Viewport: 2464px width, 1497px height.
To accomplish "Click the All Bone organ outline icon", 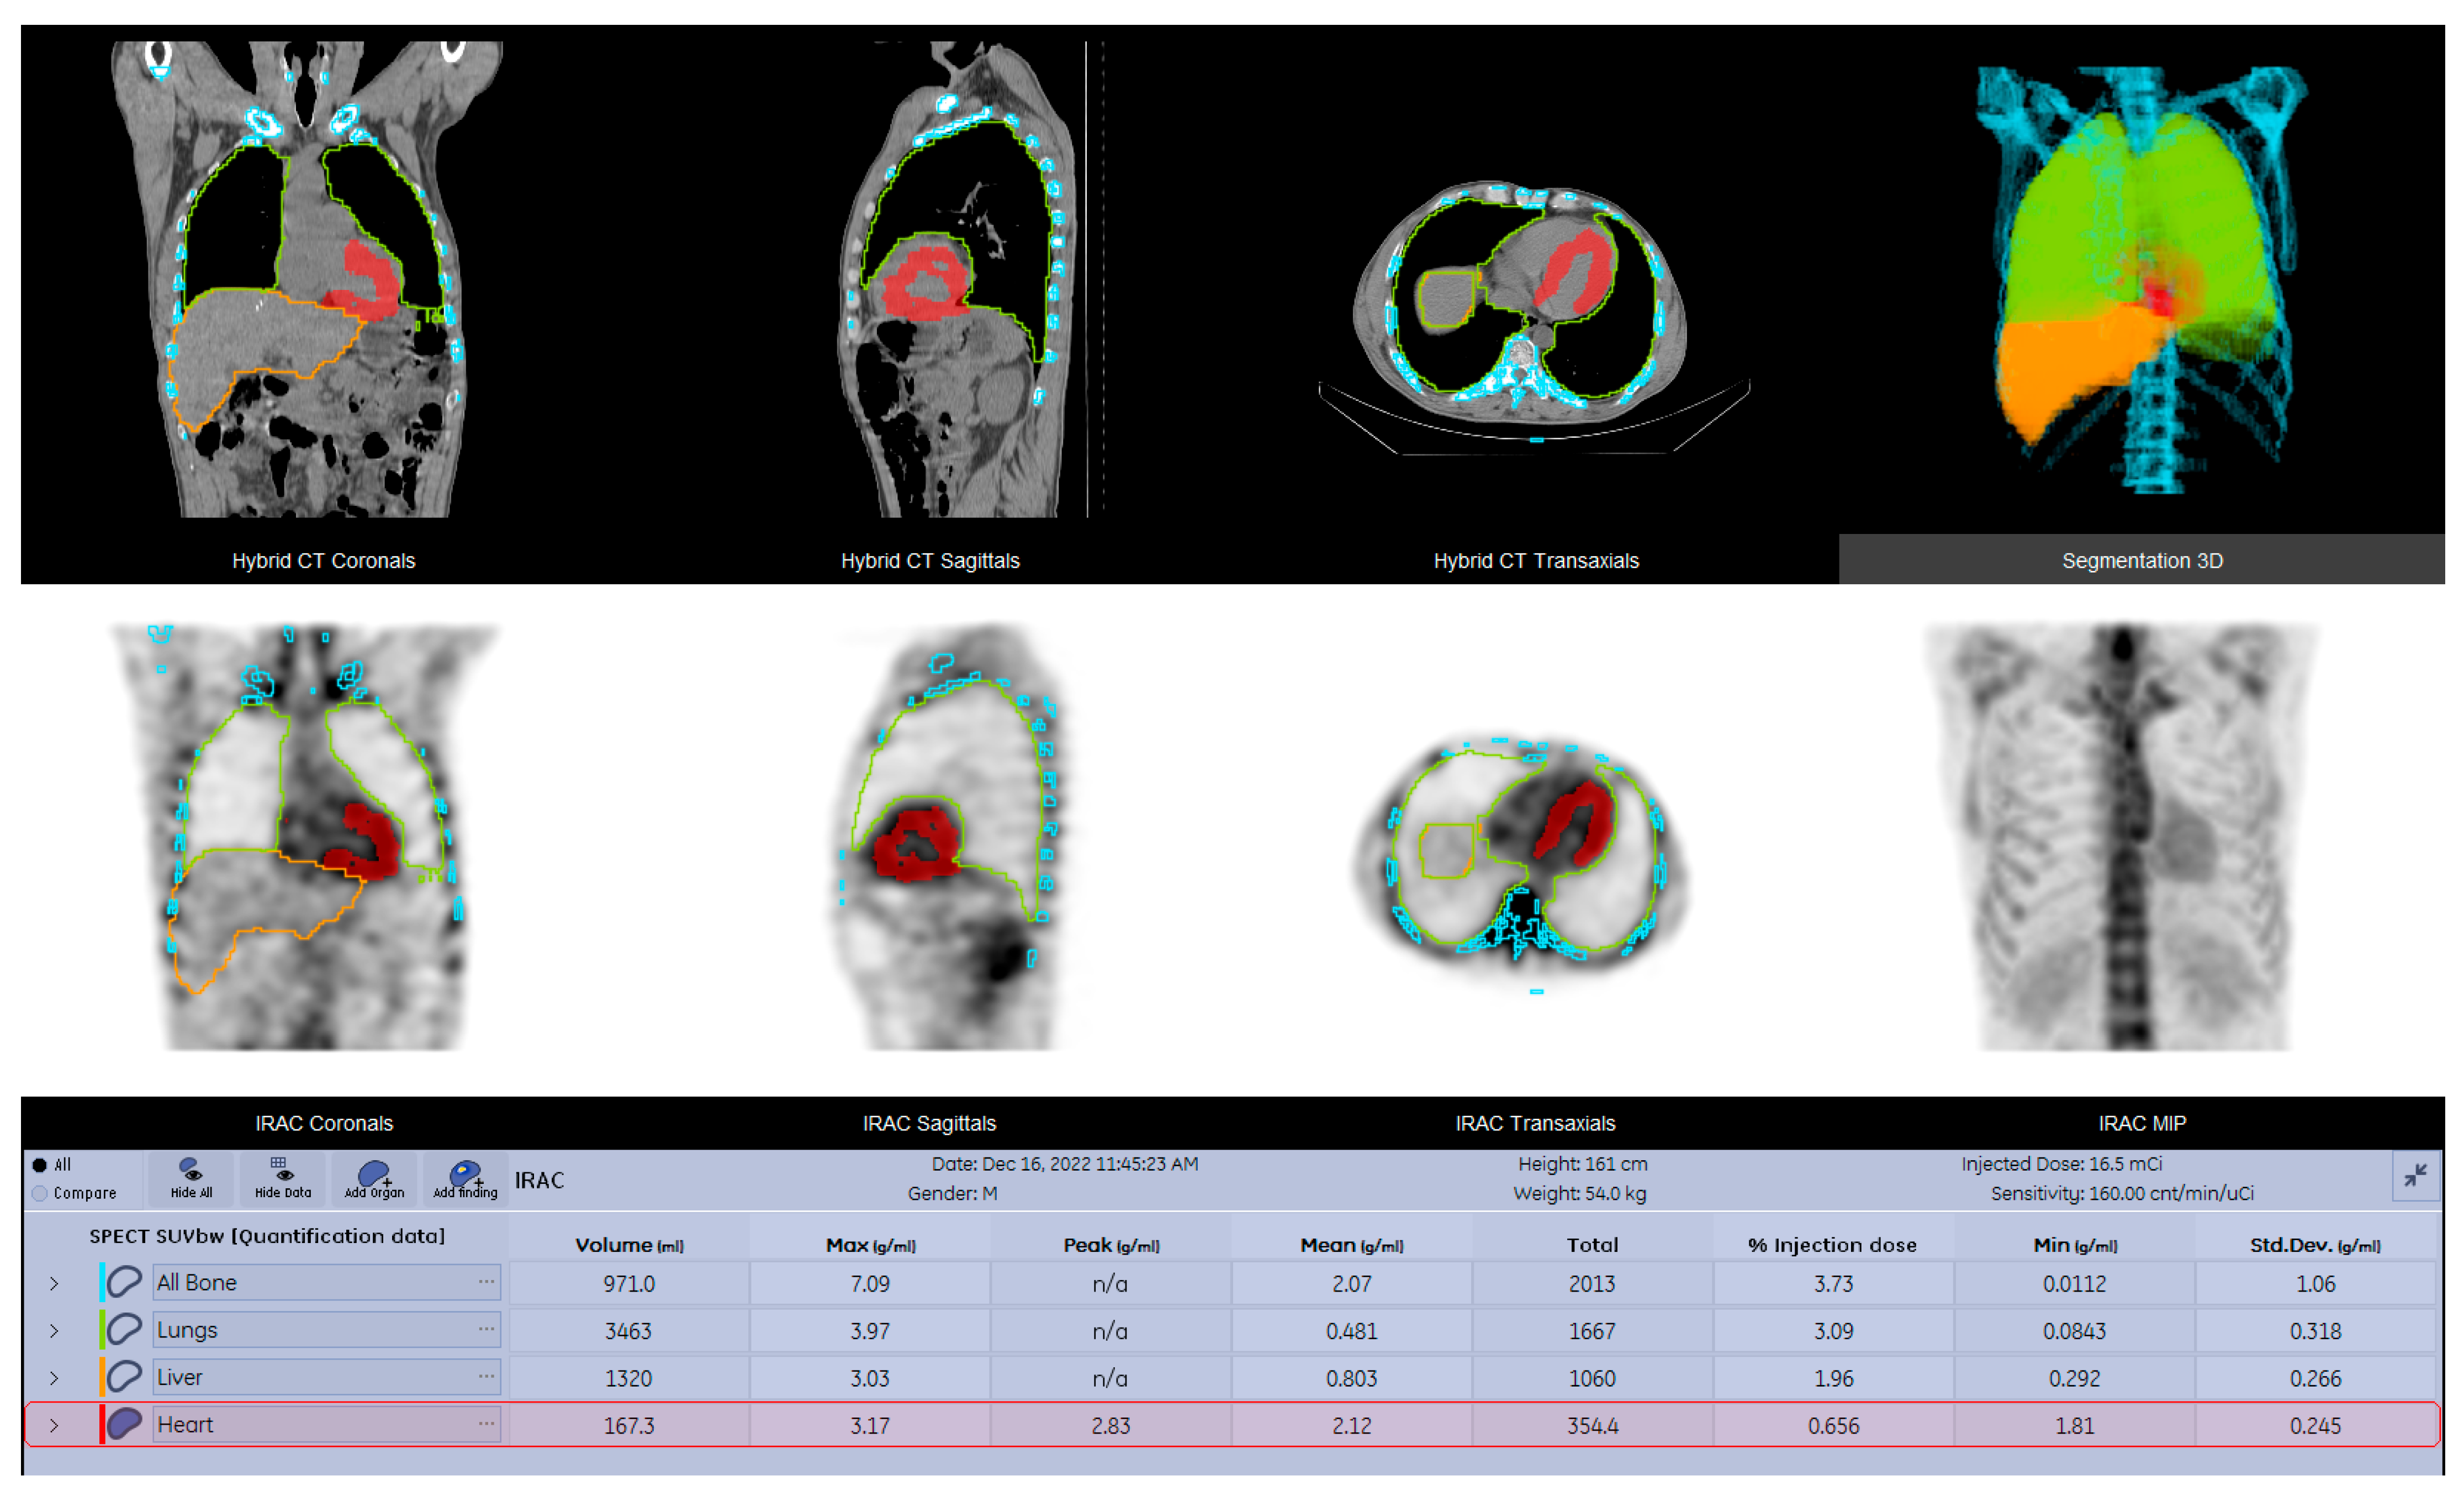I will click(124, 1282).
